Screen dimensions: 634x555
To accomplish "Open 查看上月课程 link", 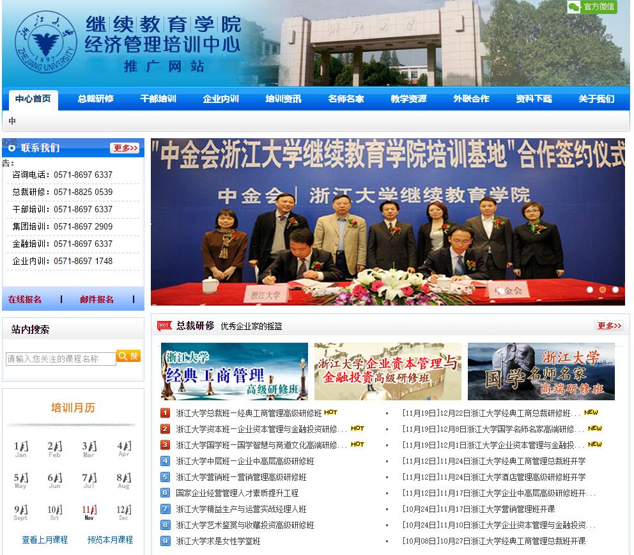I will (45, 540).
